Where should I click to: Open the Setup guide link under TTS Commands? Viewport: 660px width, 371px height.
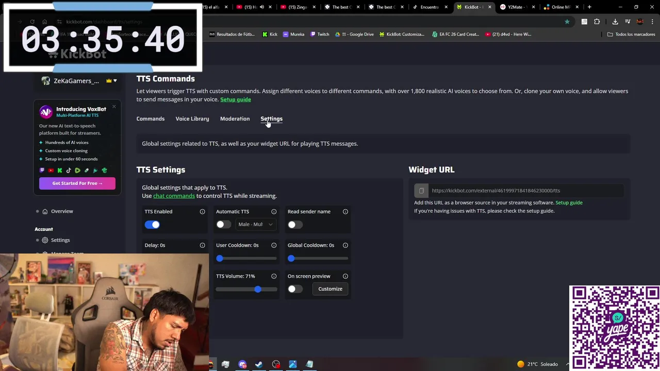(x=236, y=99)
